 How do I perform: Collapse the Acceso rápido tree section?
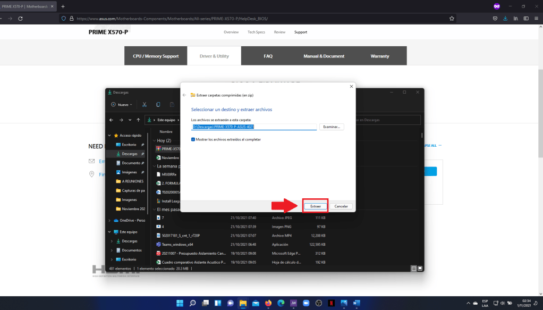[x=110, y=136]
